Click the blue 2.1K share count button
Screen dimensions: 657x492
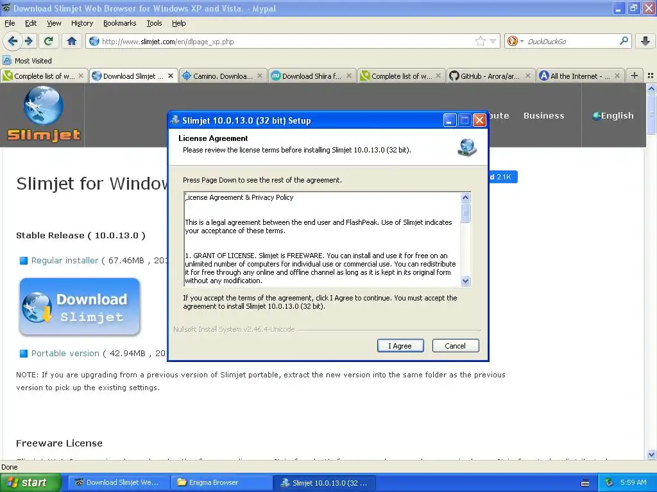(503, 177)
